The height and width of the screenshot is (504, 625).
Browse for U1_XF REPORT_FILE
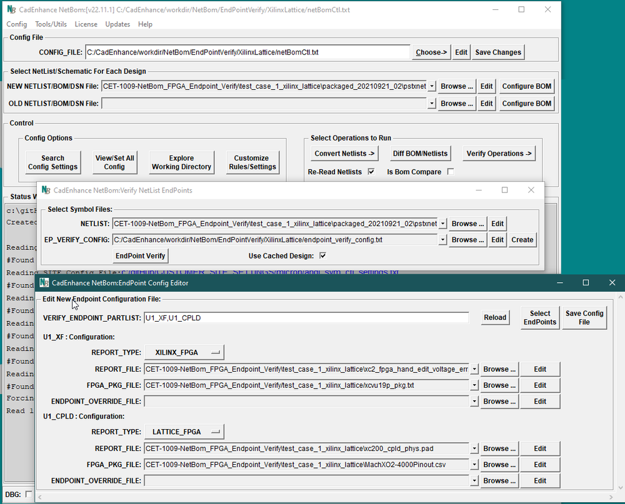[x=499, y=369]
